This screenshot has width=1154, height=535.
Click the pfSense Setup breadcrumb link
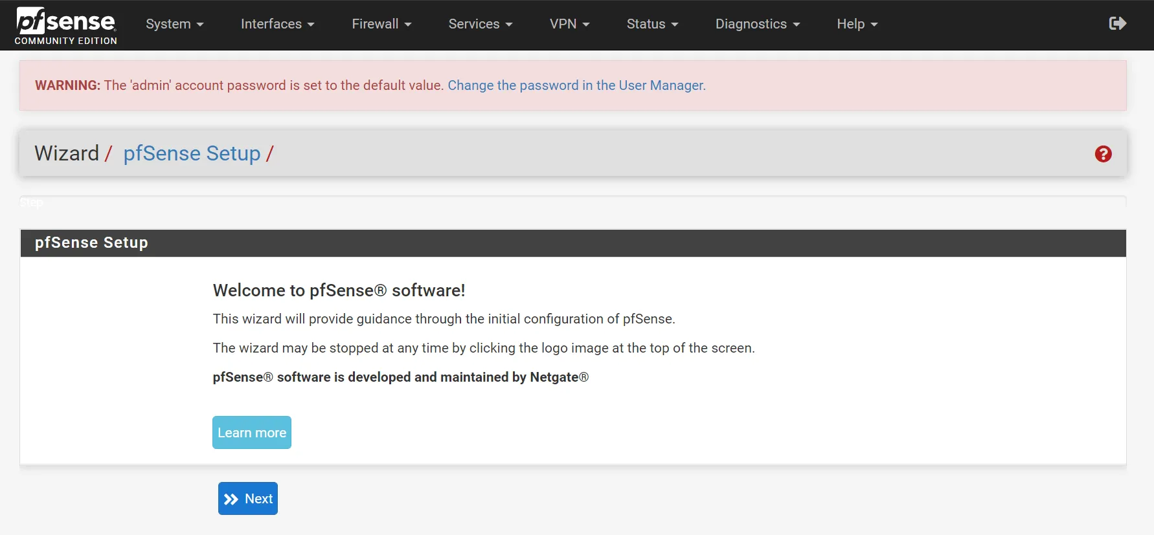192,153
